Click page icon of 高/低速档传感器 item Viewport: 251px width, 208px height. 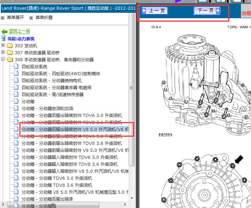click(x=16, y=94)
